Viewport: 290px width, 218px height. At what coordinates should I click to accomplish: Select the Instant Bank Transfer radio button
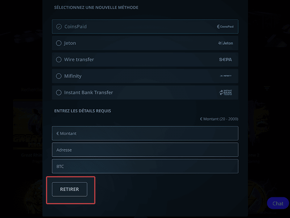59,93
